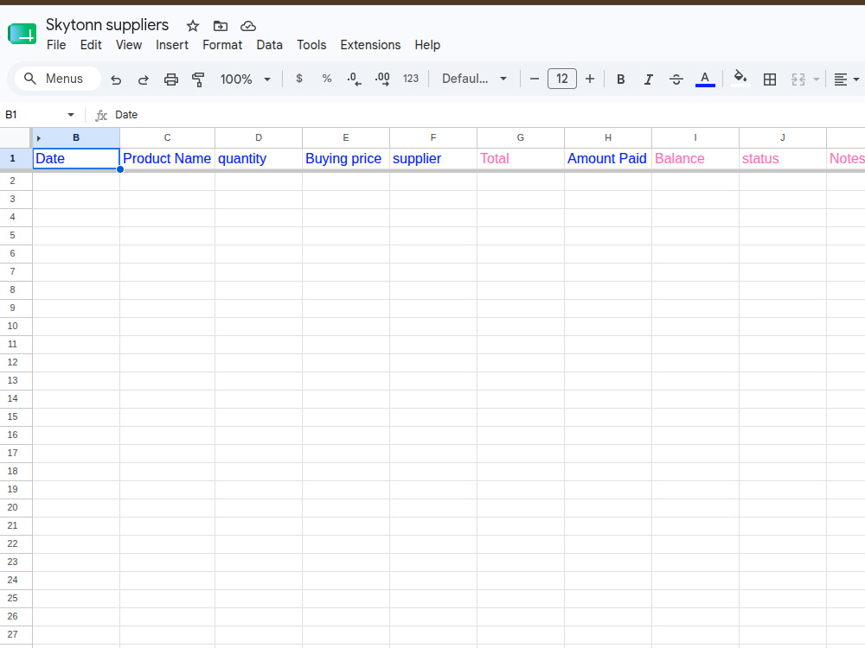Select the Buying price cell
Viewport: 865px width, 648px height.
(x=345, y=159)
